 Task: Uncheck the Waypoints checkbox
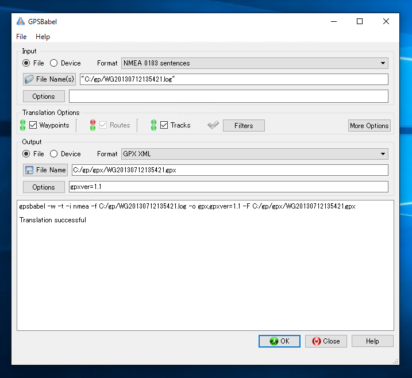33,125
